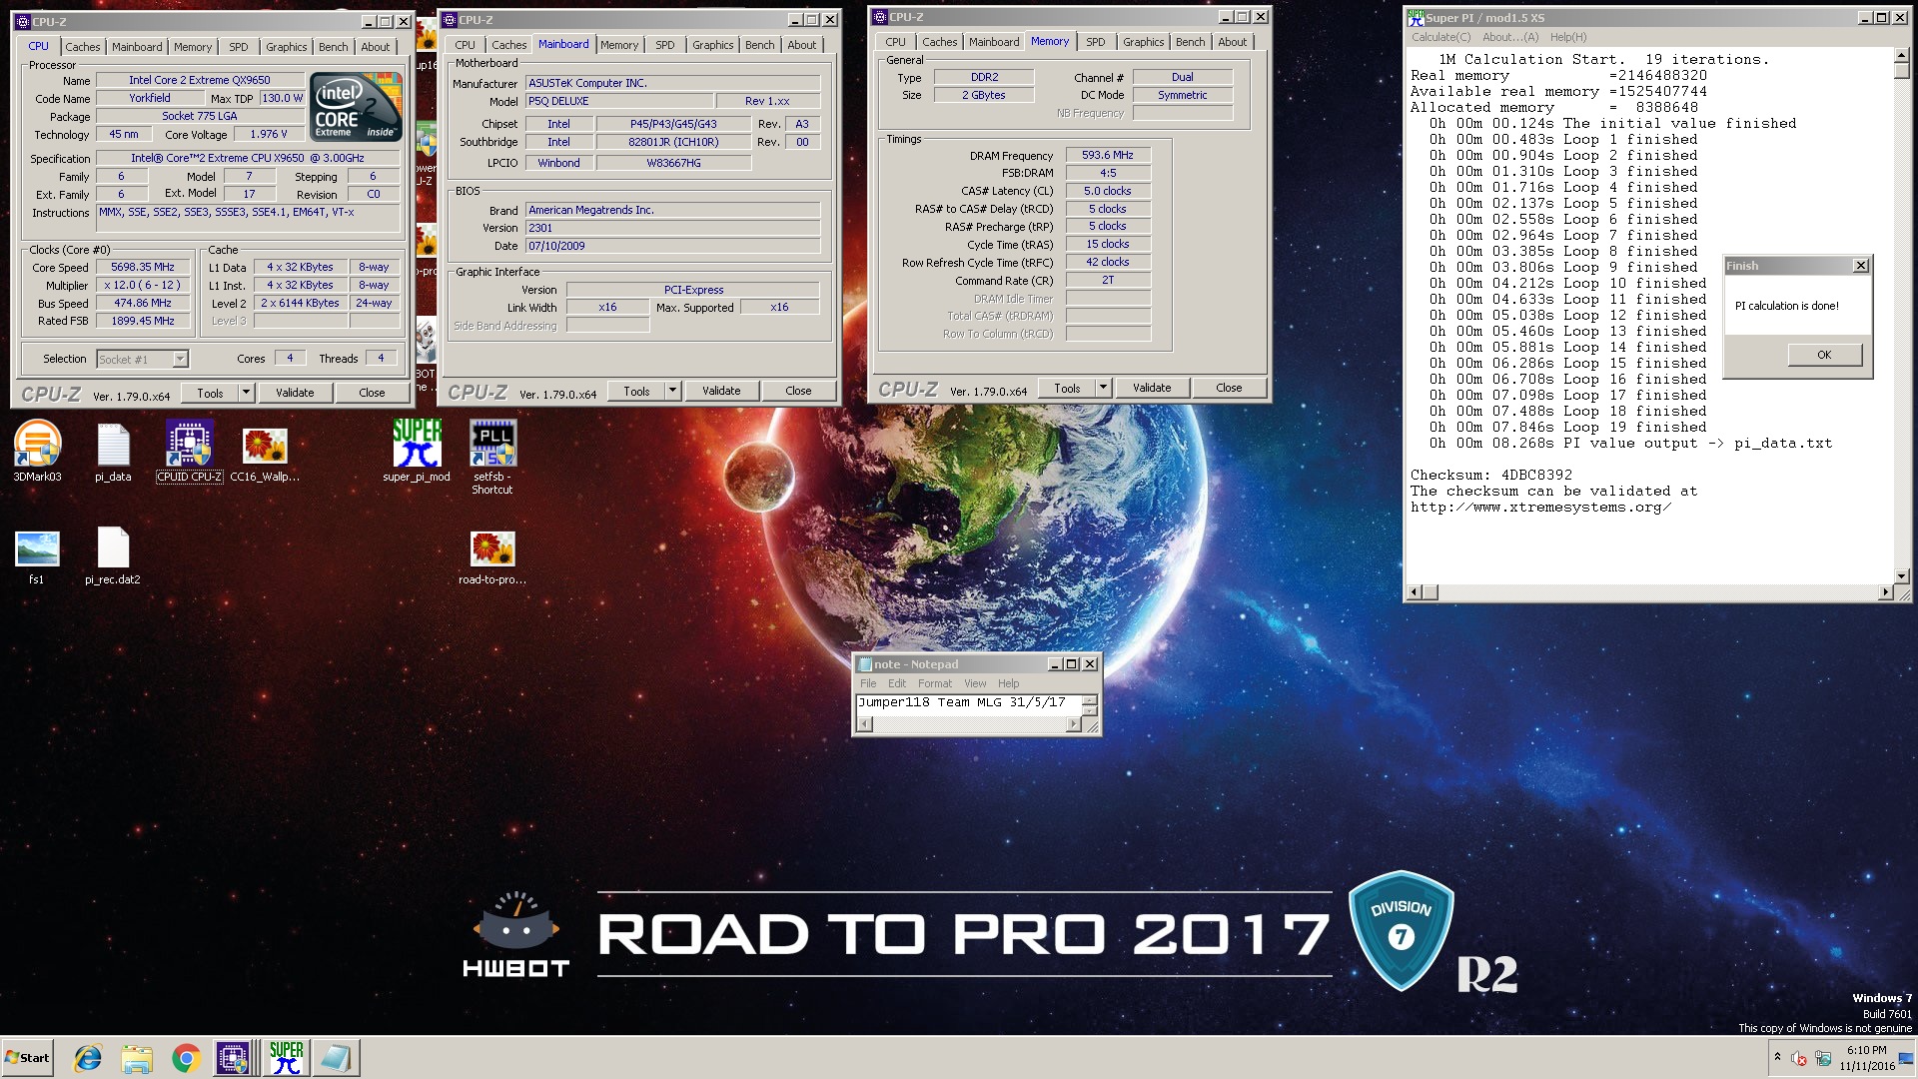Expand Tools dropdown arrow in CPU window

point(246,393)
